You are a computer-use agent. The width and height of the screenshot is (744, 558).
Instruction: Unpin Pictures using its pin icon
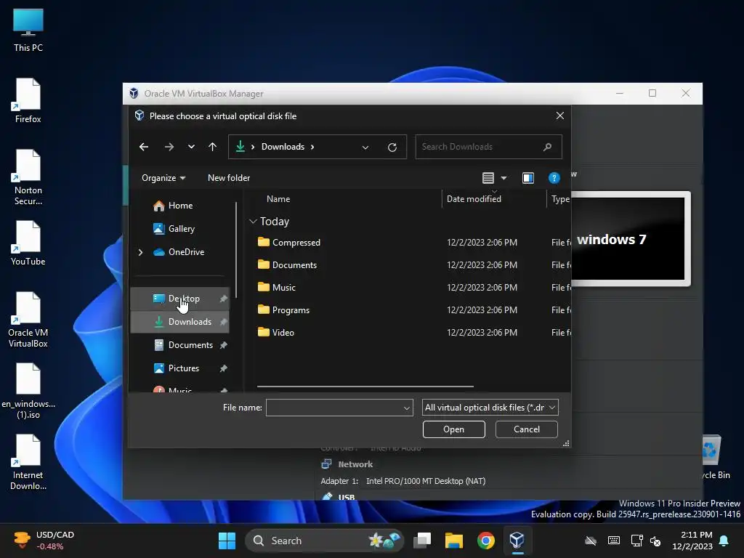click(223, 368)
